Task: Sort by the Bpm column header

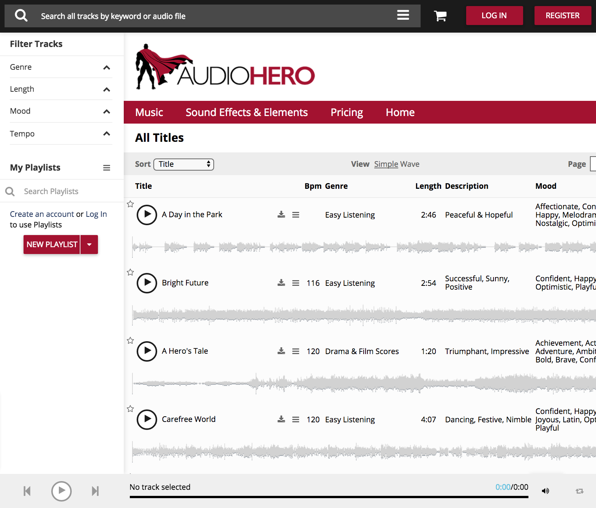Action: (313, 186)
